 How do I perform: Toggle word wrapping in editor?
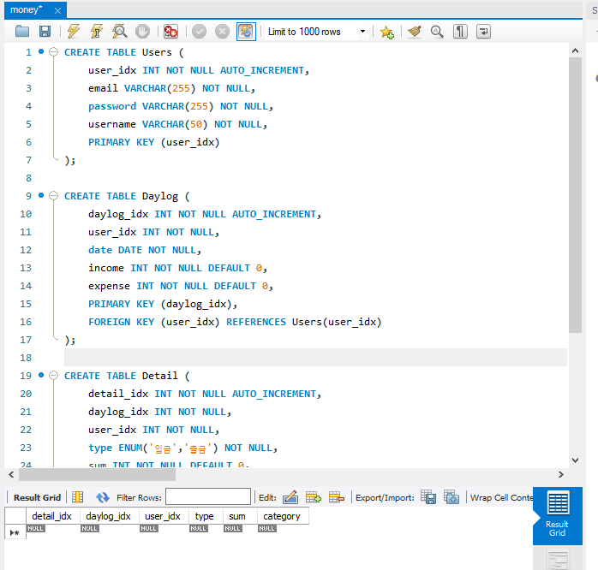[x=484, y=32]
